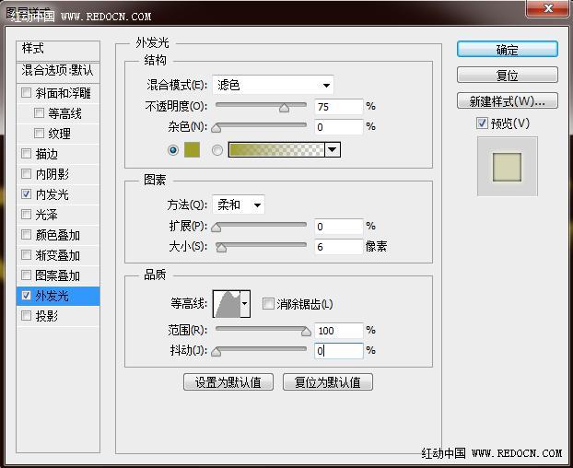Click the 扩展 spread slider handle
The width and height of the screenshot is (573, 468).
pyautogui.click(x=216, y=228)
